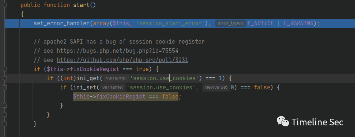Click the true keyword in the if condition
This screenshot has width=355, height=137.
pyautogui.click(x=142, y=69)
